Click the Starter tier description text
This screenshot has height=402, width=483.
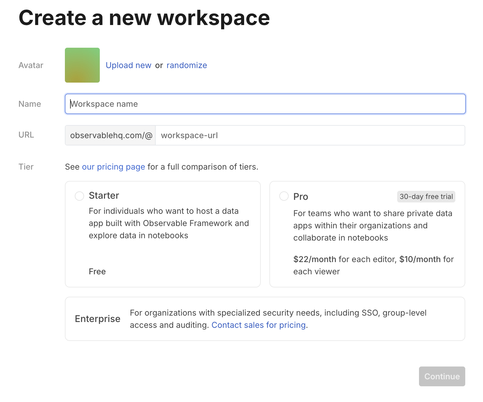pos(168,223)
